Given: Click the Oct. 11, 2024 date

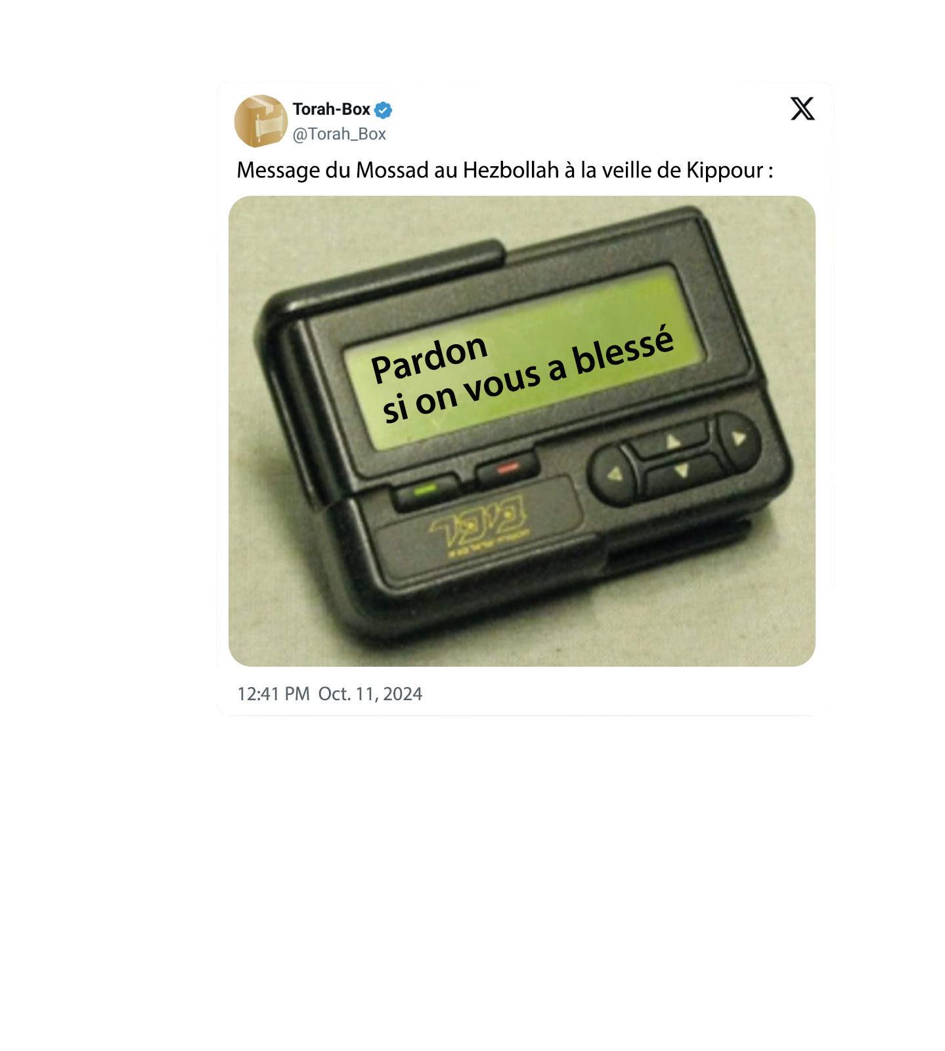Looking at the screenshot, I should pyautogui.click(x=370, y=694).
